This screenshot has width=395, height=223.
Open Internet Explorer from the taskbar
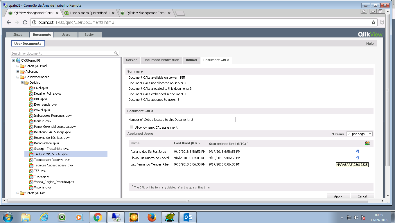pyautogui.click(x=44, y=217)
